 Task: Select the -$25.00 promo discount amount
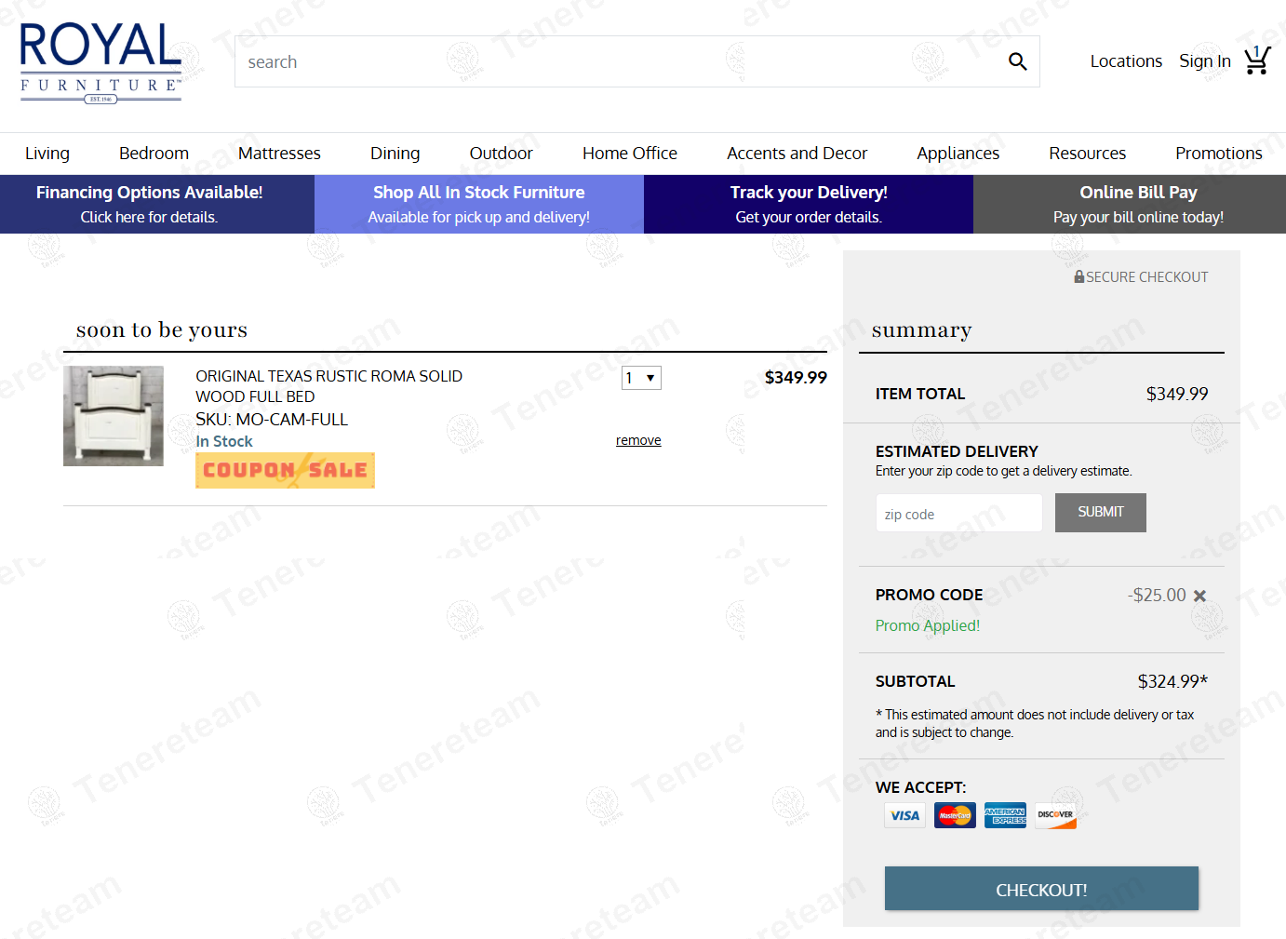(1157, 595)
